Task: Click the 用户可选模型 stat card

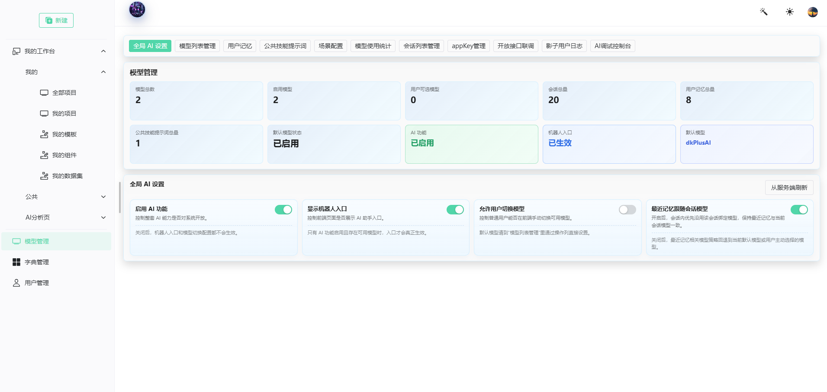Action: (x=472, y=101)
